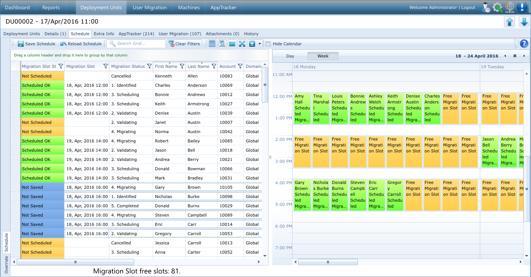The width and height of the screenshot is (531, 277).
Task: Switch to the User Migration (107) tab
Action: click(x=180, y=34)
